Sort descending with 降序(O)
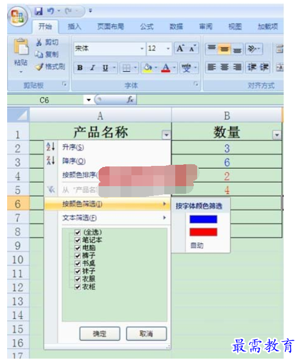The width and height of the screenshot is (299, 363). [107, 161]
